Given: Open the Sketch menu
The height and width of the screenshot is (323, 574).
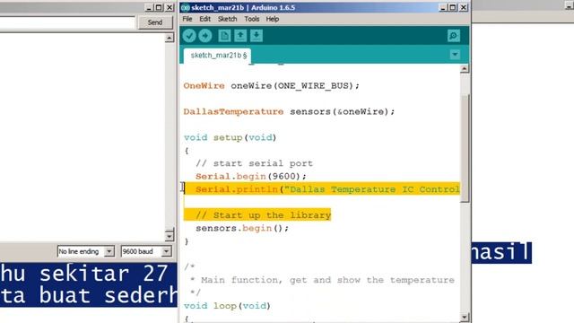Looking at the screenshot, I should tap(227, 19).
